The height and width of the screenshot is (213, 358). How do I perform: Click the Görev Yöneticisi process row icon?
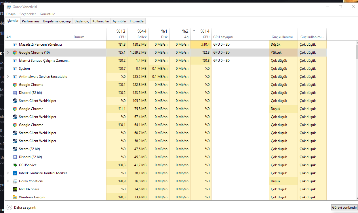(x=15, y=181)
